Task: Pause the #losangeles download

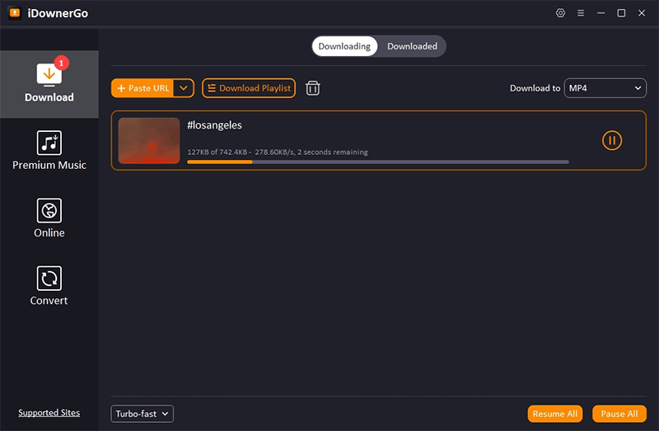Action: coord(611,141)
